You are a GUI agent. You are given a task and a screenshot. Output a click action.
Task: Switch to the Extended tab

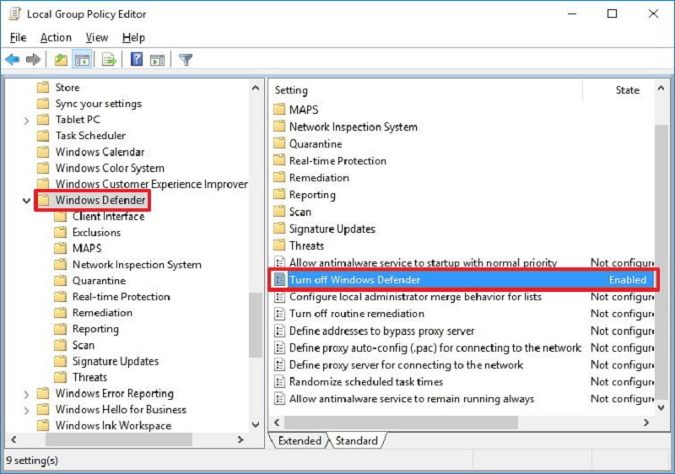point(300,440)
